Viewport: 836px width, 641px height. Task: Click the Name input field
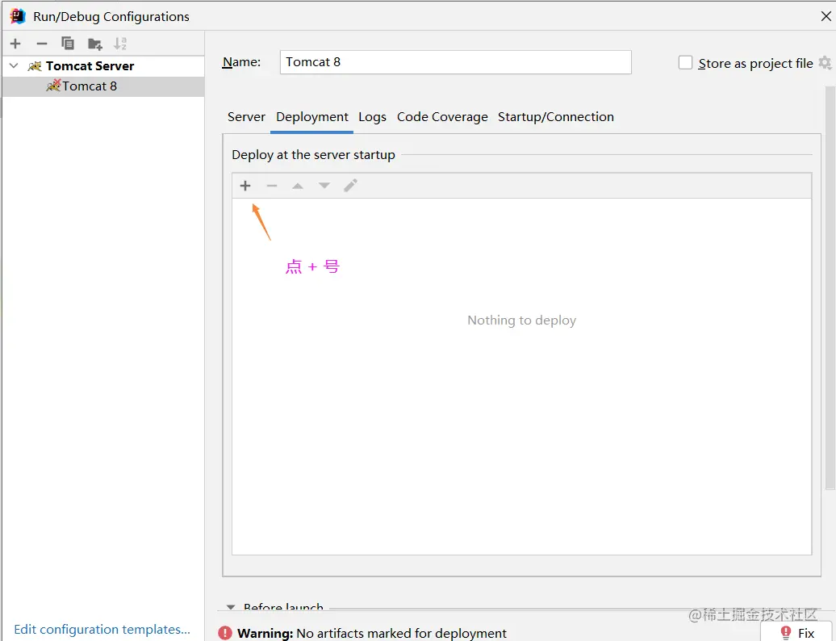coord(455,62)
